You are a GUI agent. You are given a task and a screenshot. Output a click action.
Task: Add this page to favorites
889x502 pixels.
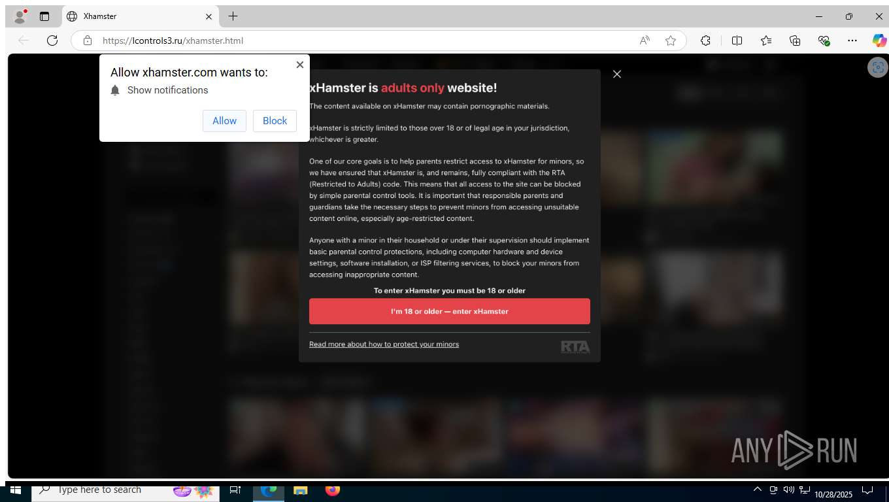pyautogui.click(x=671, y=41)
